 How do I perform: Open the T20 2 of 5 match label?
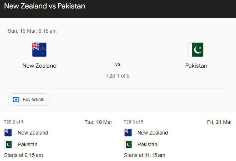pos(14,122)
